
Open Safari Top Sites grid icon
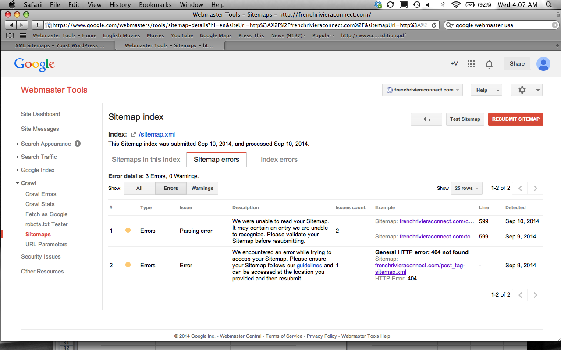pos(23,35)
